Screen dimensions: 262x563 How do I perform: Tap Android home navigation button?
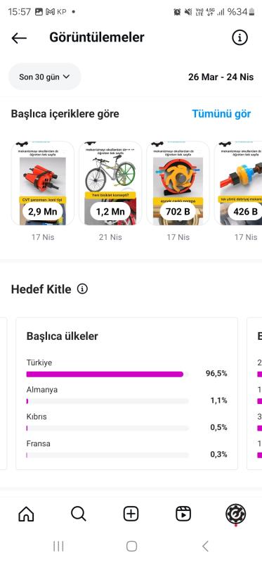[x=131, y=546]
